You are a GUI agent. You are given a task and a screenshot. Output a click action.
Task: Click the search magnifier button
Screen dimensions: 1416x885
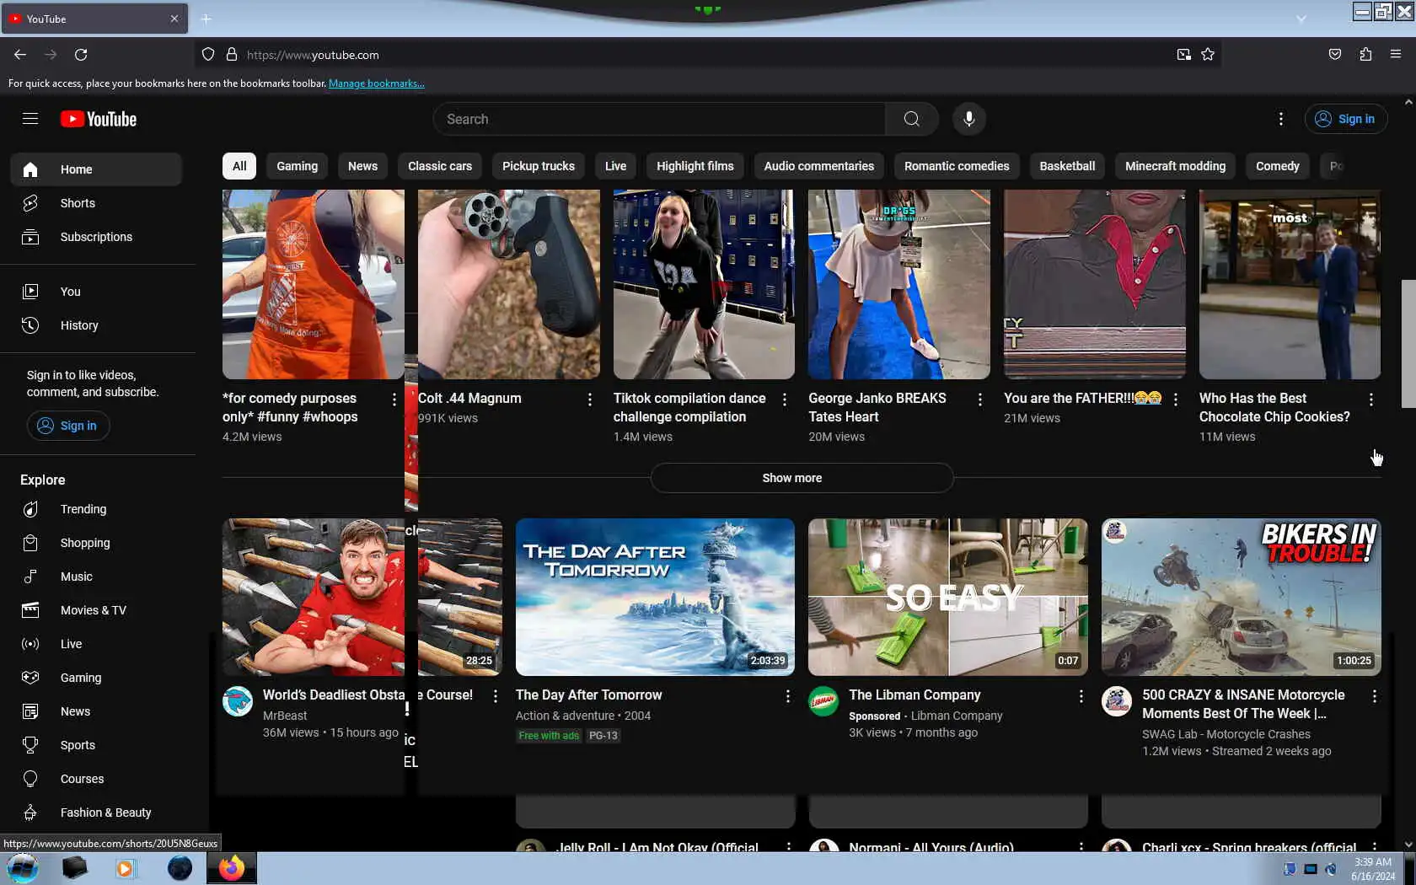pyautogui.click(x=912, y=119)
